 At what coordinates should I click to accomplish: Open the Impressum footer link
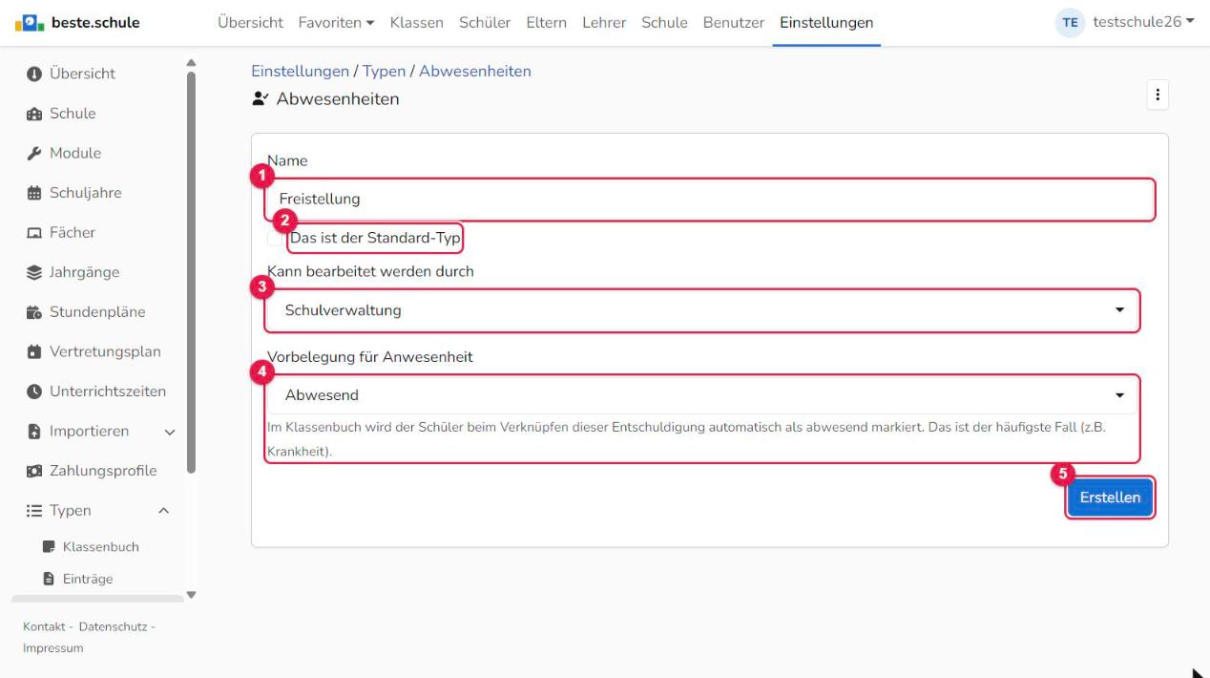pyautogui.click(x=52, y=648)
